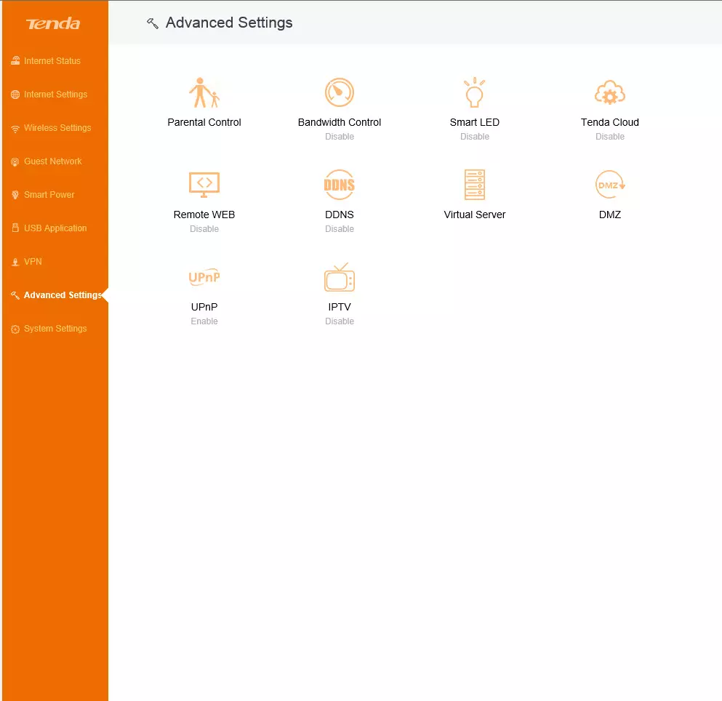The image size is (722, 701).
Task: Click Disable status under Bandwidth Control
Action: pyautogui.click(x=340, y=136)
